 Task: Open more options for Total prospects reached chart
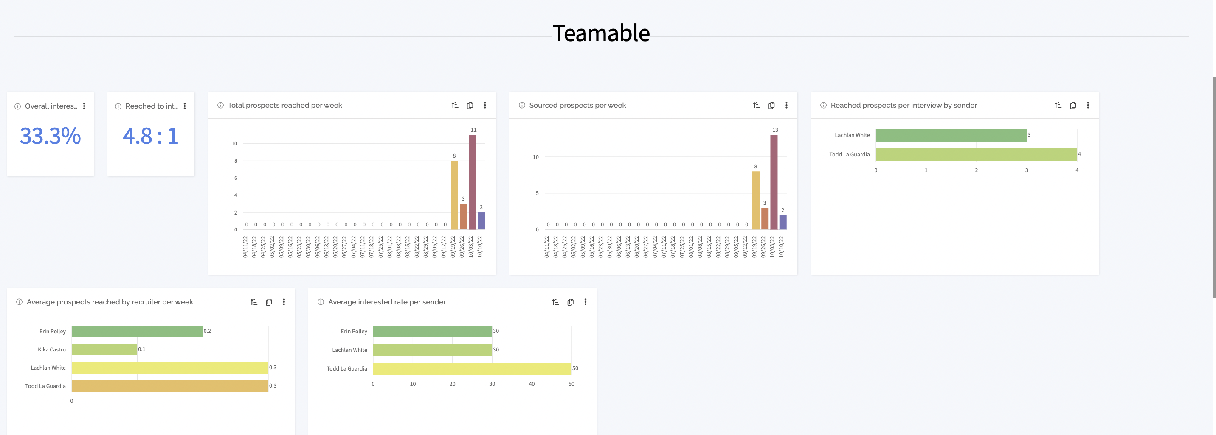click(x=485, y=105)
